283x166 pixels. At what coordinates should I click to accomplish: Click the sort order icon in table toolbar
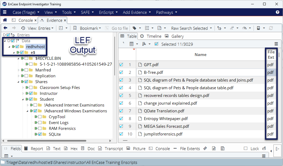(144, 44)
